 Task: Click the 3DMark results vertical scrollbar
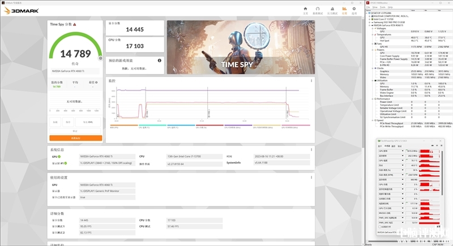coord(363,84)
